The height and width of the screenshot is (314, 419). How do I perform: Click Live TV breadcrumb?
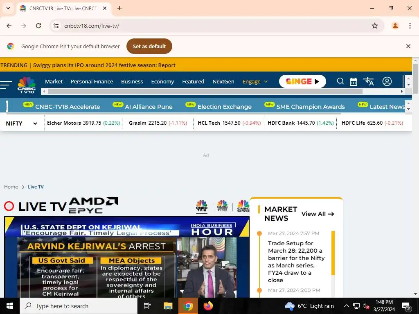[36, 186]
